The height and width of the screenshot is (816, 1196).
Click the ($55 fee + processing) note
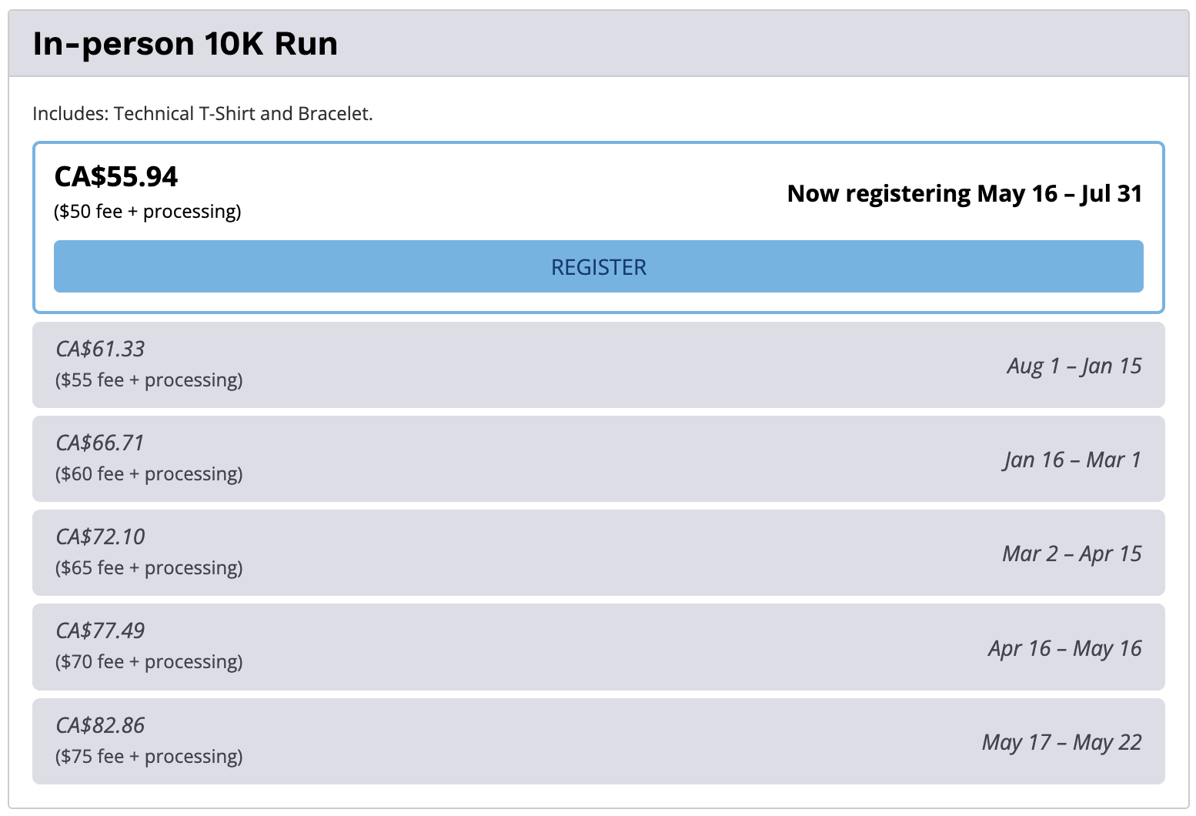(149, 380)
